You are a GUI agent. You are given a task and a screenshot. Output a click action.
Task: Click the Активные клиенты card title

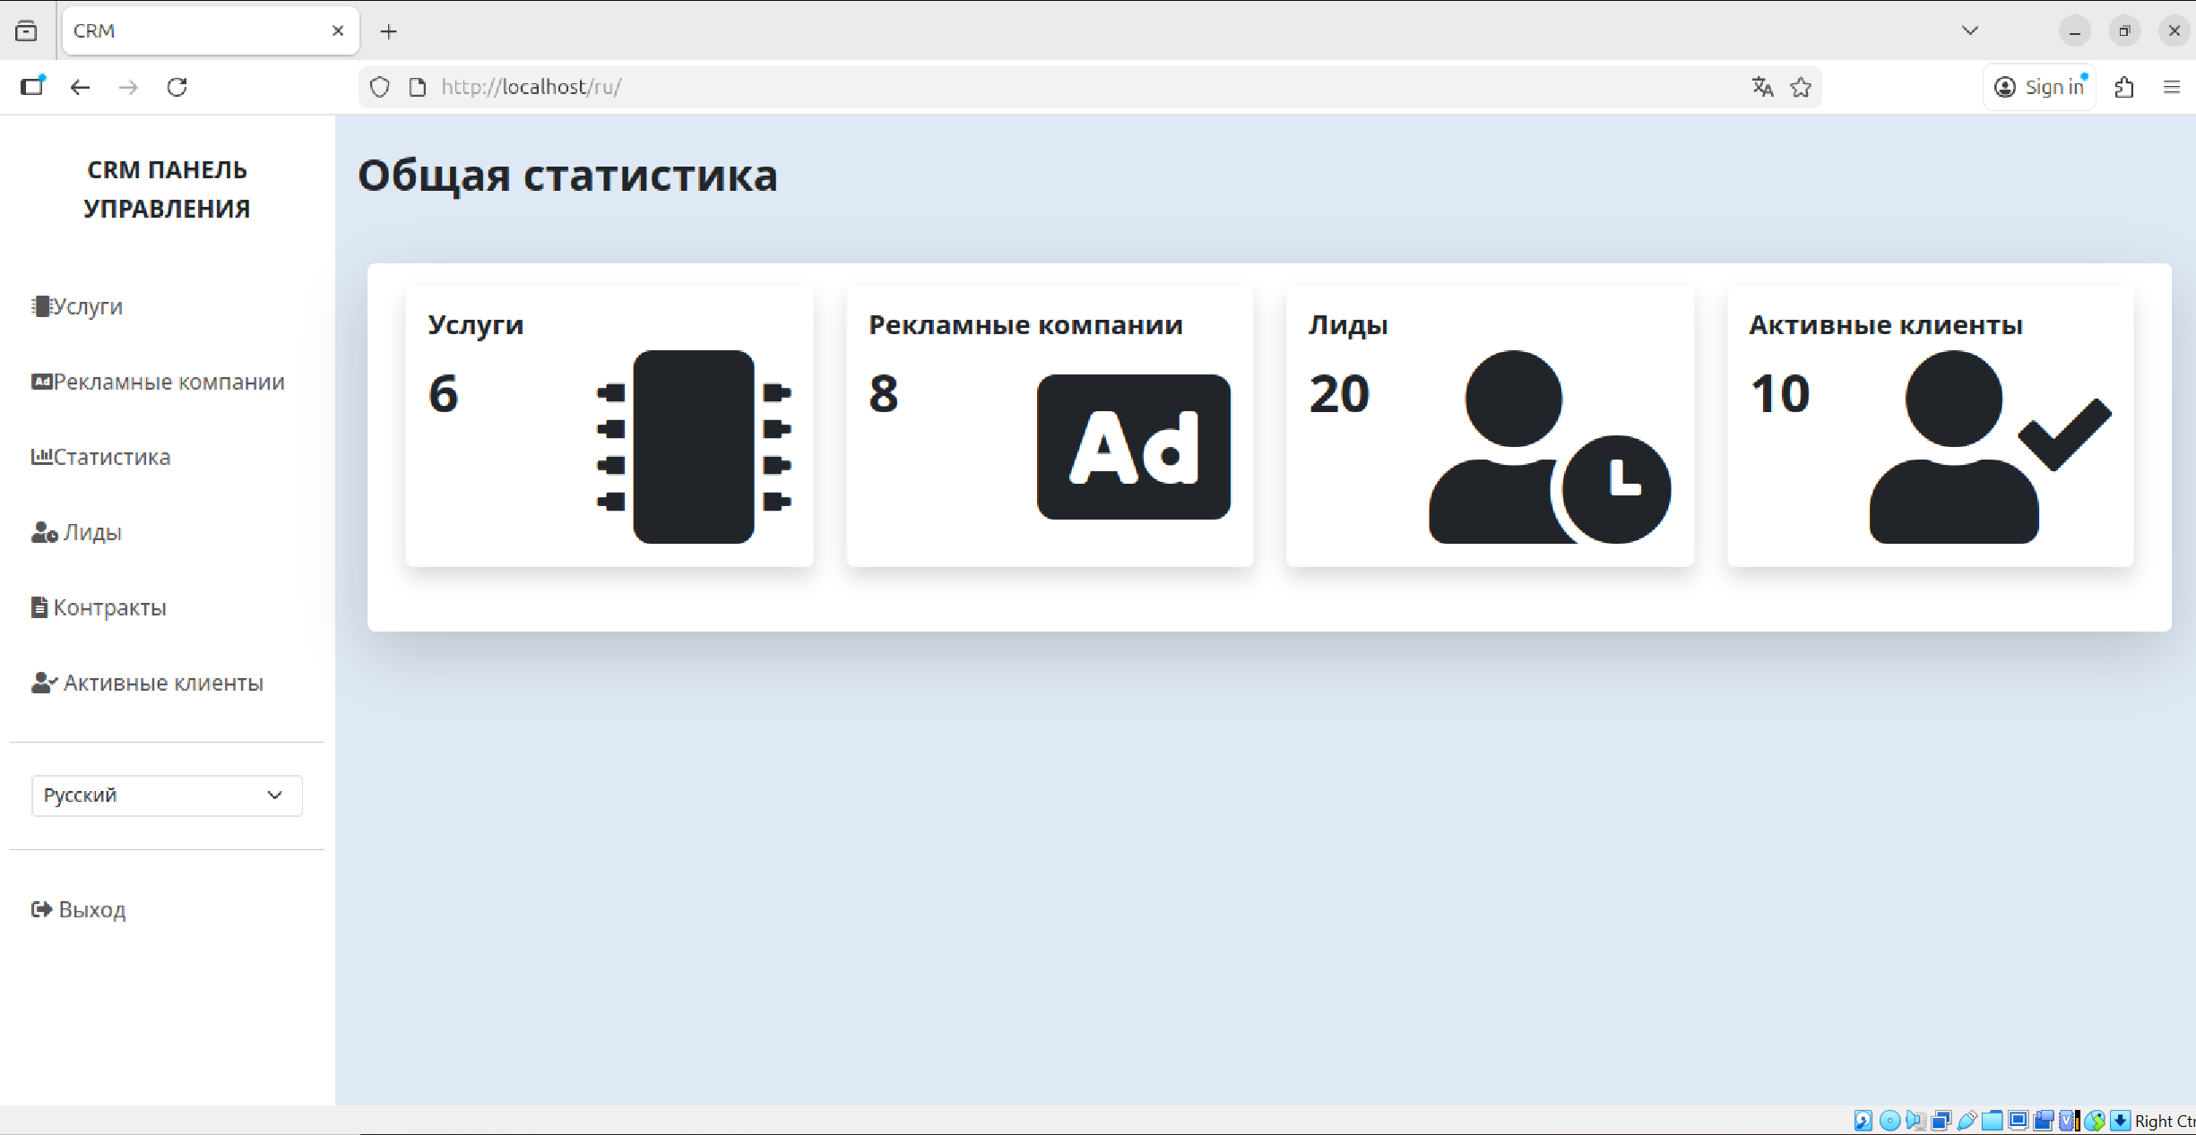click(x=1886, y=324)
